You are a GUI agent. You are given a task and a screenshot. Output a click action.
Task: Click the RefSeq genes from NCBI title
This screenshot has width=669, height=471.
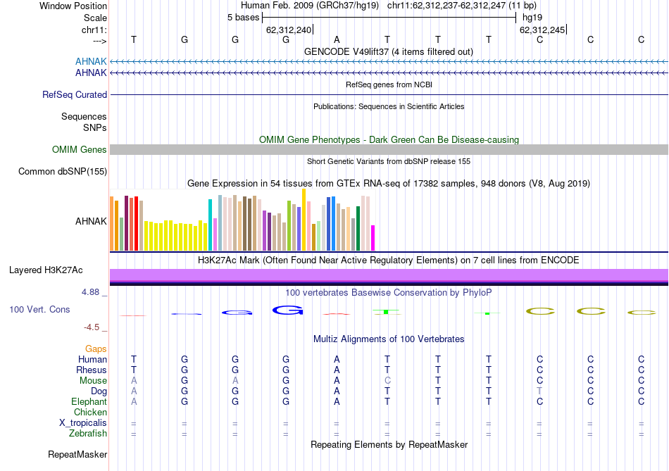point(389,85)
